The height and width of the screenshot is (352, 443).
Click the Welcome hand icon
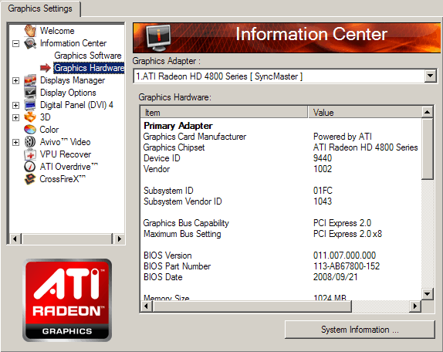click(x=30, y=31)
